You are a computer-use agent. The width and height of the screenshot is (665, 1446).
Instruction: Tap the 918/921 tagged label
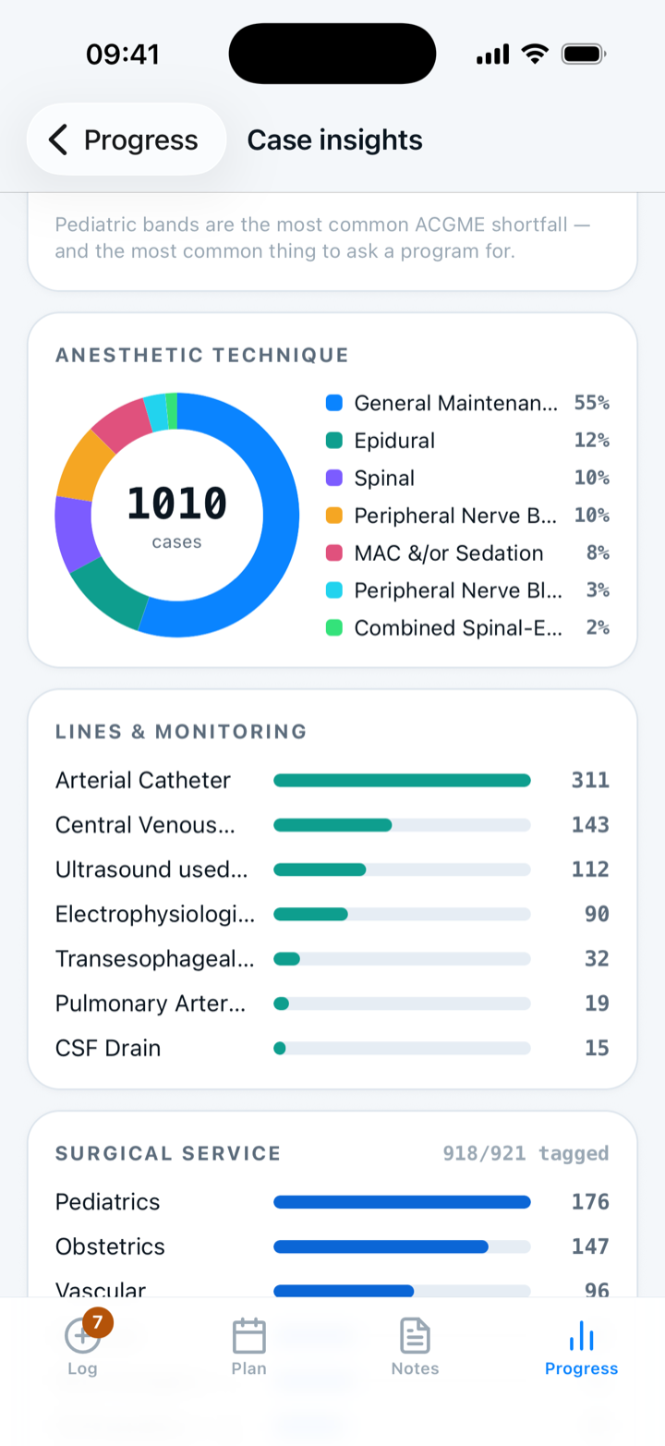(526, 1153)
